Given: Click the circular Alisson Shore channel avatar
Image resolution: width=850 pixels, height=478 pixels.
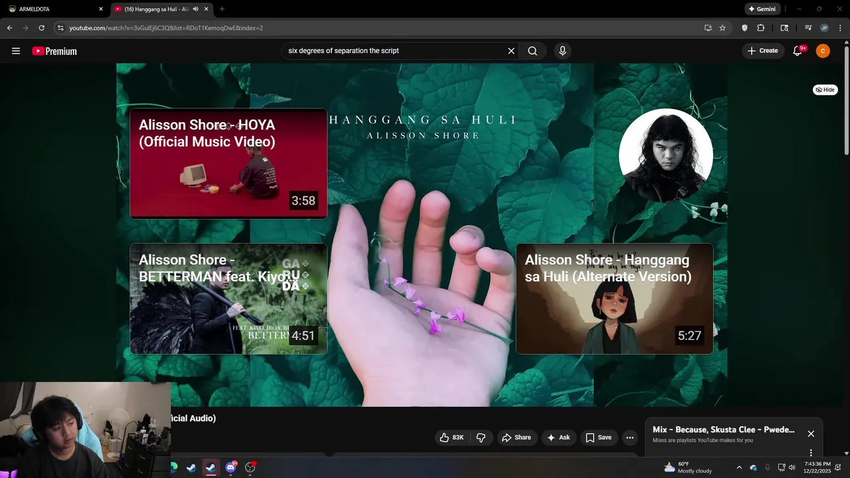Looking at the screenshot, I should coord(666,155).
